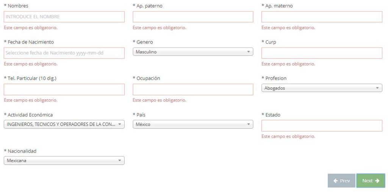Click the Profesion dropdown arrow icon
Screen dimensions: 388x192
[377, 88]
